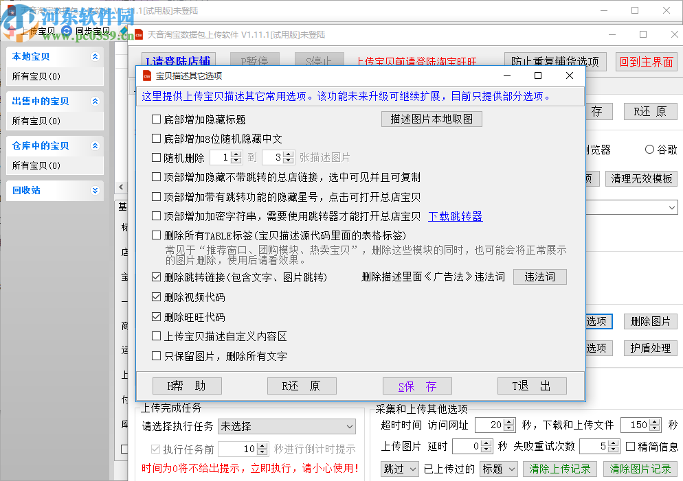Collapse the 本地宝贝 panel chevron
The image size is (683, 481).
[95, 56]
